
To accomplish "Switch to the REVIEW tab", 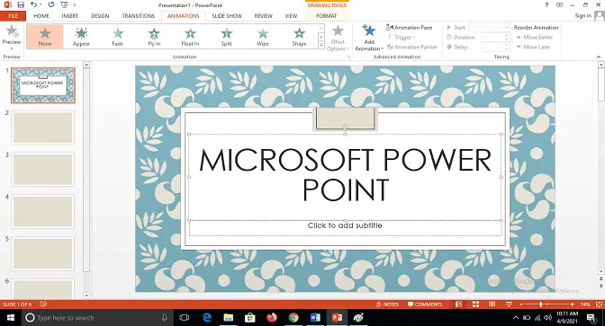I will [264, 16].
